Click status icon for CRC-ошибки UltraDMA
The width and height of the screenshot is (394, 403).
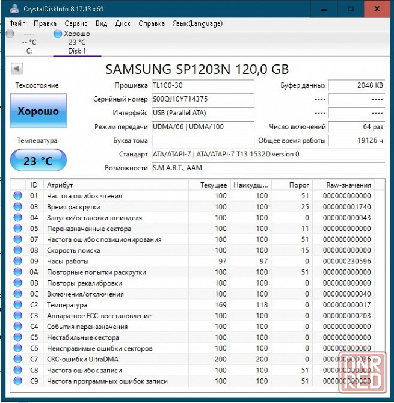pos(17,359)
